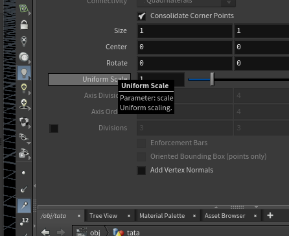
Task: Click the small collapse arrow beside display toolbar
Action: 34,185
